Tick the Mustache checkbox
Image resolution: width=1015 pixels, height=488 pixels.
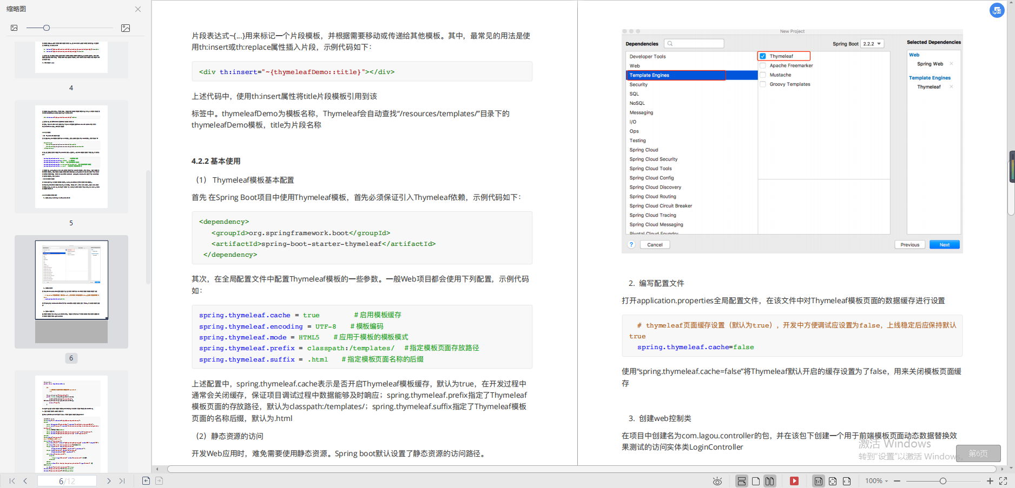pos(763,75)
